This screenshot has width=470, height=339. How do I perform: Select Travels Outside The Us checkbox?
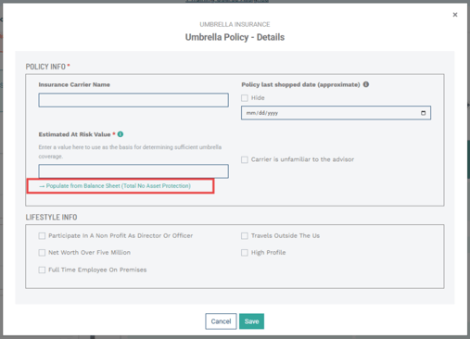tap(245, 236)
